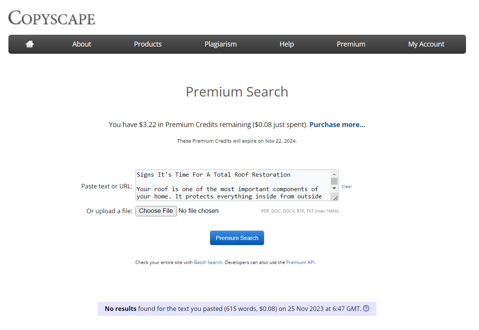Viewport: 479px width, 330px height.
Task: Click the text area scroll up arrow
Action: point(334,174)
